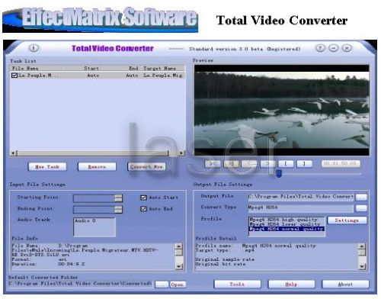This screenshot has height=299, width=381.
Task: Click the File Info scroll up arrow
Action: (179, 246)
